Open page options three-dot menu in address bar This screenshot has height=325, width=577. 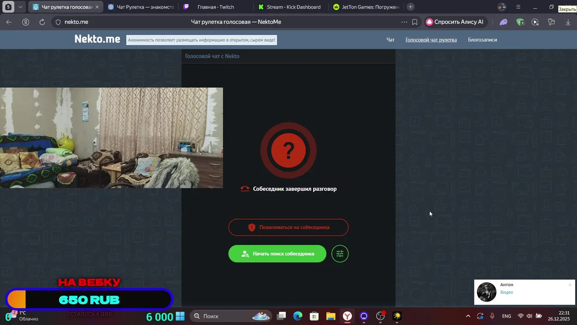404,22
